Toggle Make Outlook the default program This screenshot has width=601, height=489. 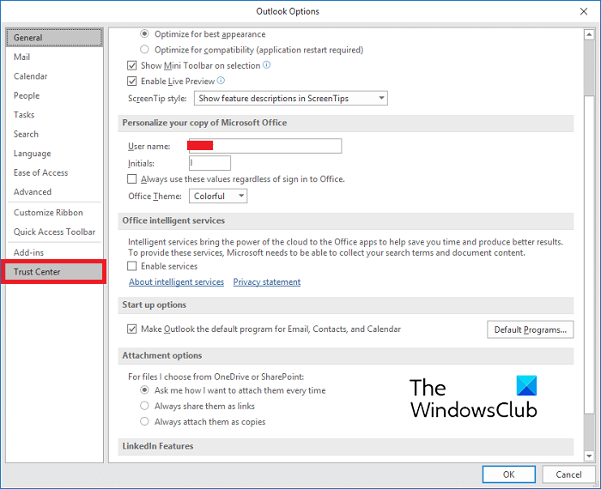pos(132,329)
